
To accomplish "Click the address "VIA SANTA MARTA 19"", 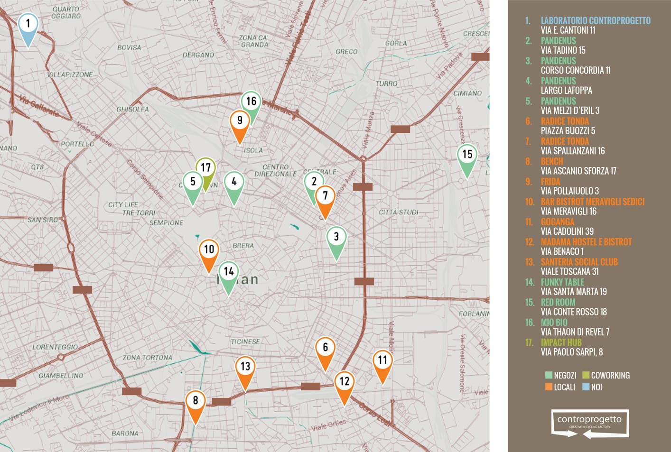I will (574, 292).
